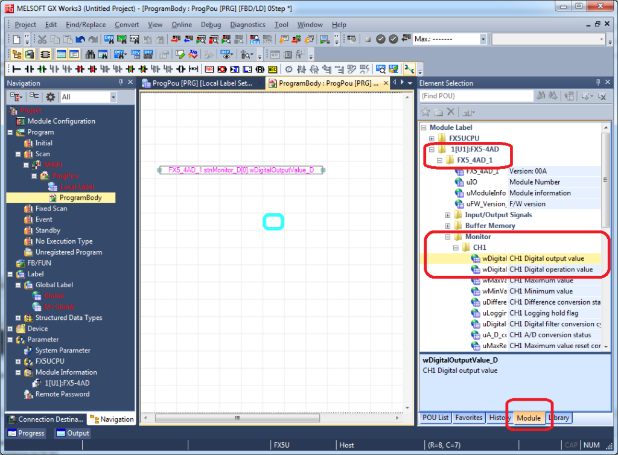Click the Write to PLC icon
The width and height of the screenshot is (618, 455).
tap(176, 39)
